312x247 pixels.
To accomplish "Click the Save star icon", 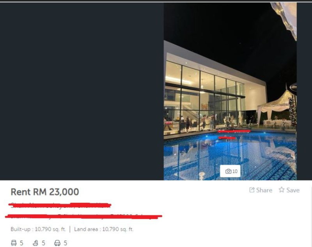I will coord(282,190).
